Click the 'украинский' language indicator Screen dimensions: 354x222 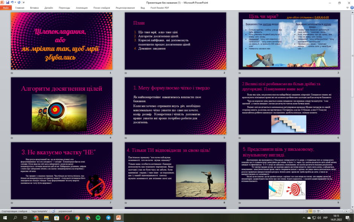[x=65, y=211]
